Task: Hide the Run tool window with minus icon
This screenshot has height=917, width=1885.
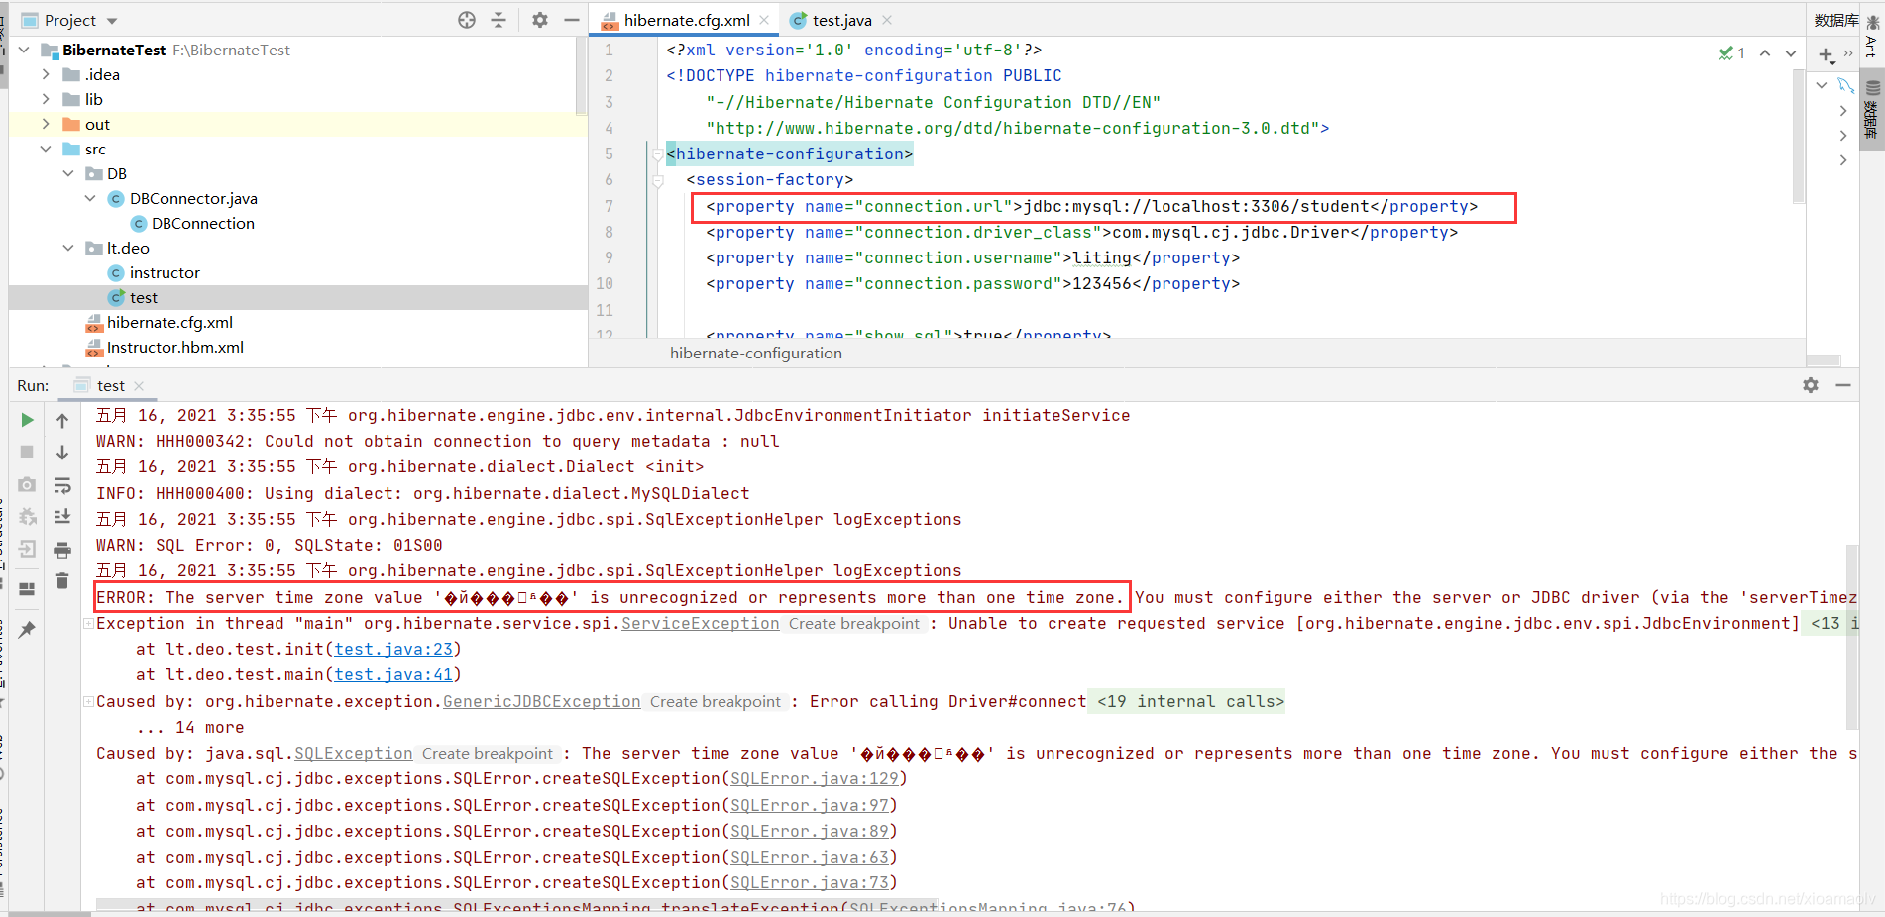Action: pyautogui.click(x=1843, y=385)
